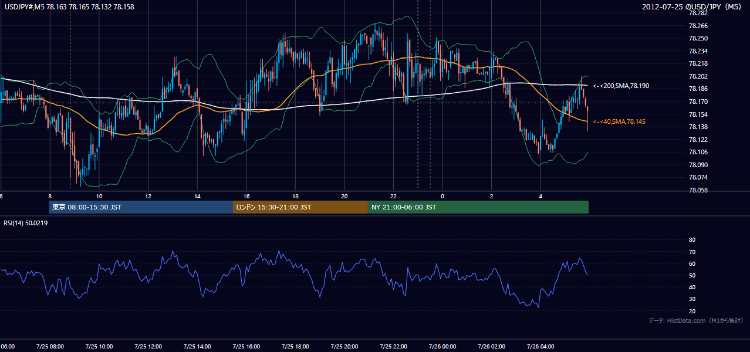Click hour label 10 under price chart
The image size is (750, 352).
pyautogui.click(x=99, y=197)
